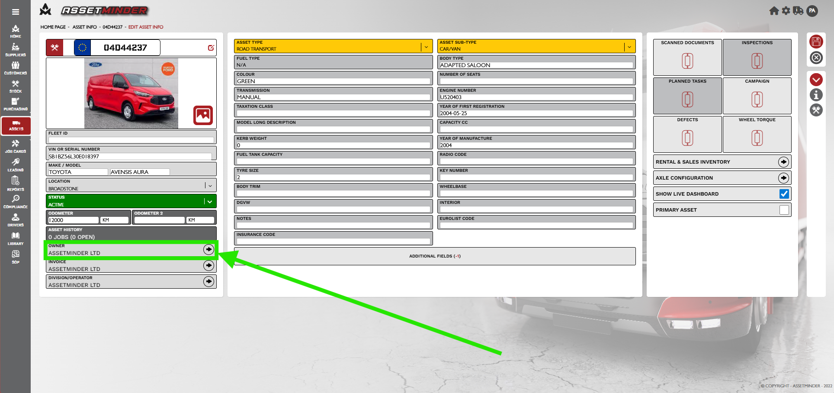Screen dimensions: 834x393
Task: Open the image upload icon on vehicle photo
Action: [x=203, y=115]
